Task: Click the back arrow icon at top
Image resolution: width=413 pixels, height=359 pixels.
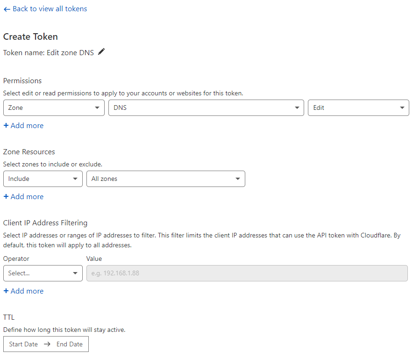Action: (7, 9)
